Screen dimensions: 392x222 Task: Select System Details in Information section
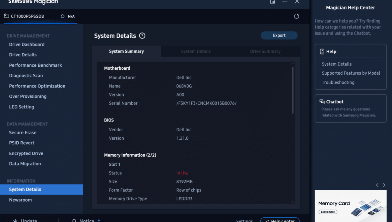41,190
